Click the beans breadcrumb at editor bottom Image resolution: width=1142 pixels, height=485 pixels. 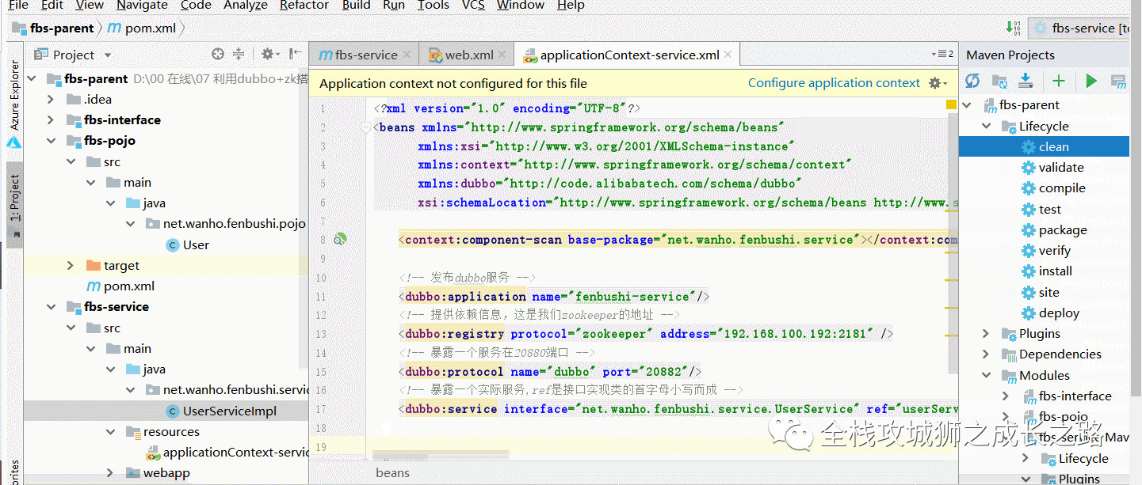(393, 473)
